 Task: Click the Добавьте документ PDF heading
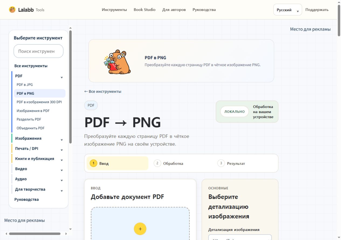pyautogui.click(x=128, y=197)
